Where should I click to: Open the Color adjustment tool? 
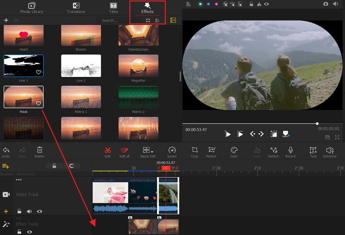pos(234,150)
